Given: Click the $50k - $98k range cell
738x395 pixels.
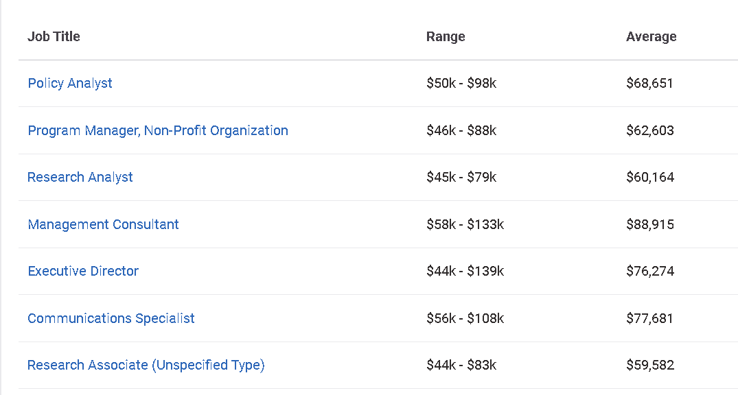Looking at the screenshot, I should pyautogui.click(x=461, y=83).
